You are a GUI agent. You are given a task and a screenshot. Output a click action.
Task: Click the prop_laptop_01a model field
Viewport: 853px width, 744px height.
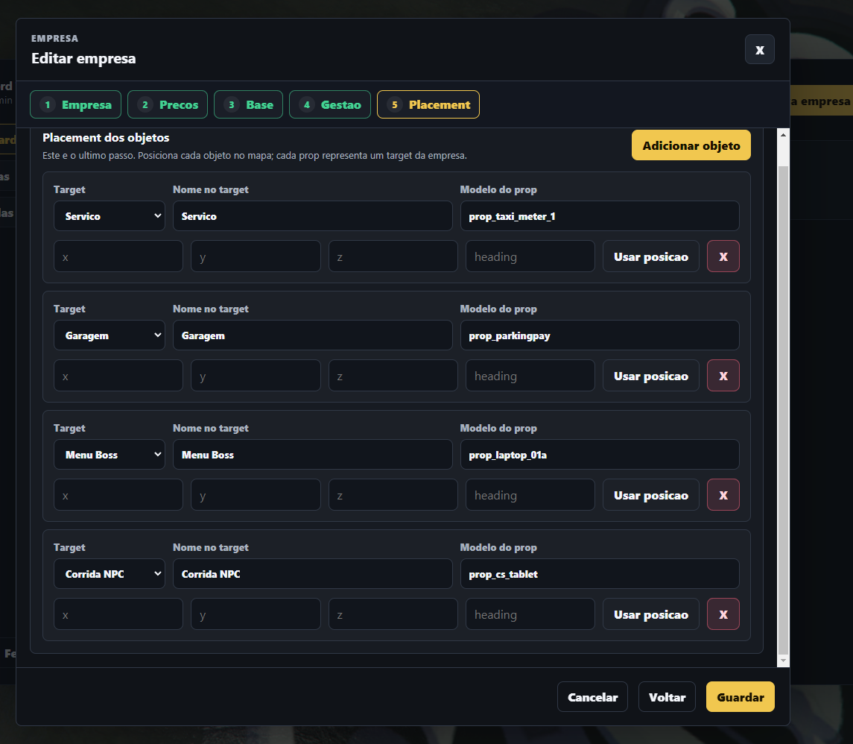tap(600, 455)
